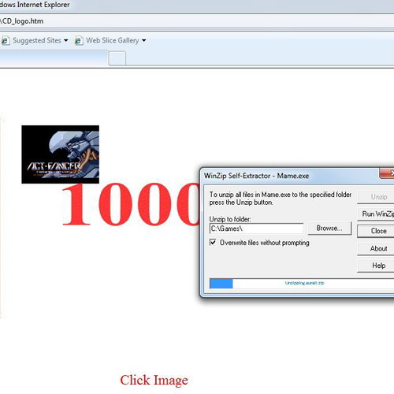
Task: Click the Unzip to folder path field
Action: tap(256, 229)
